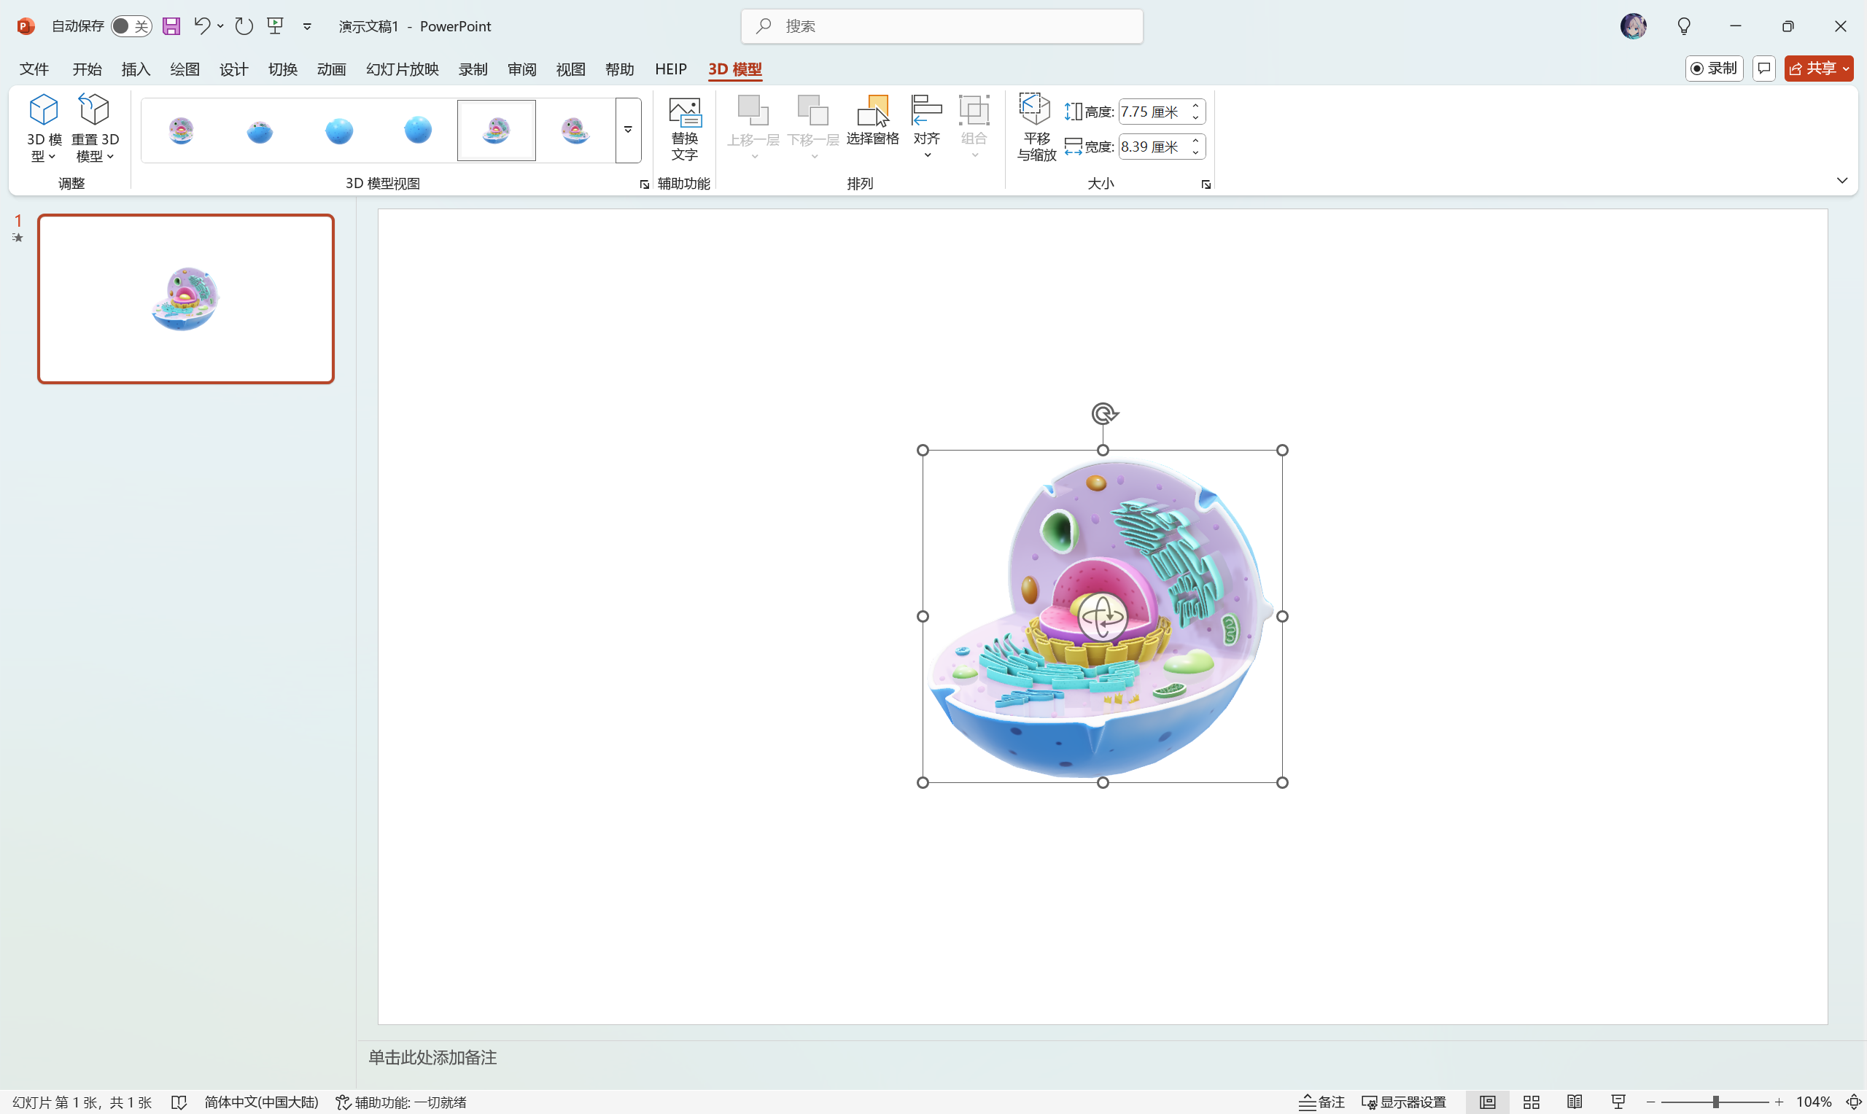Click the 录制 record button
The height and width of the screenshot is (1114, 1867).
click(1714, 69)
